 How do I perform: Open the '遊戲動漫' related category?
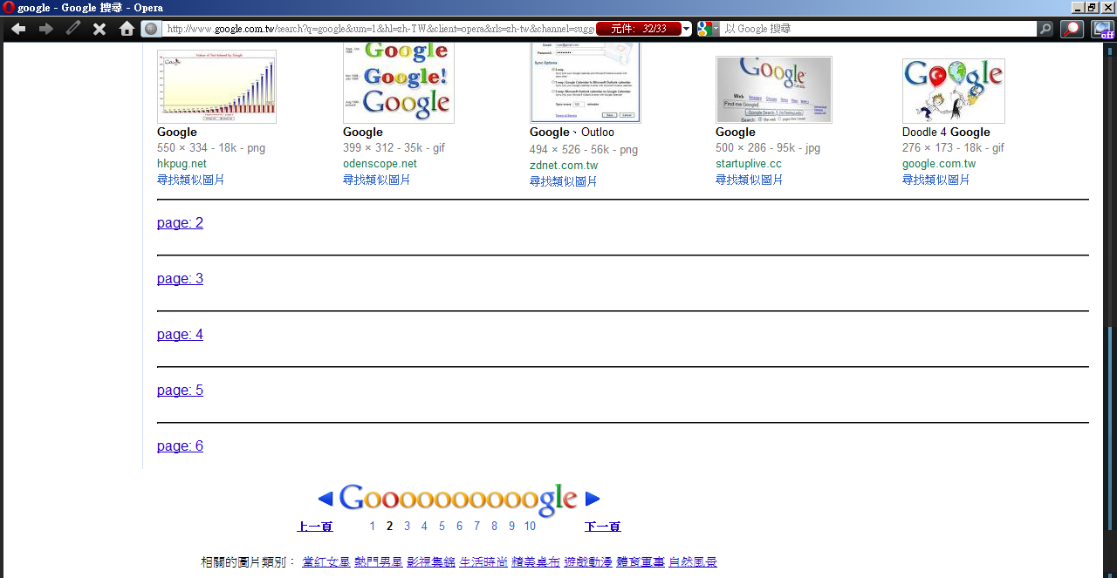pyautogui.click(x=588, y=562)
